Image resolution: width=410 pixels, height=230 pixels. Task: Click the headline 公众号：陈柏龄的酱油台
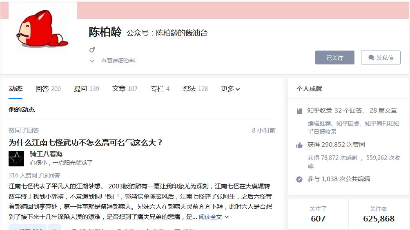[x=167, y=33]
